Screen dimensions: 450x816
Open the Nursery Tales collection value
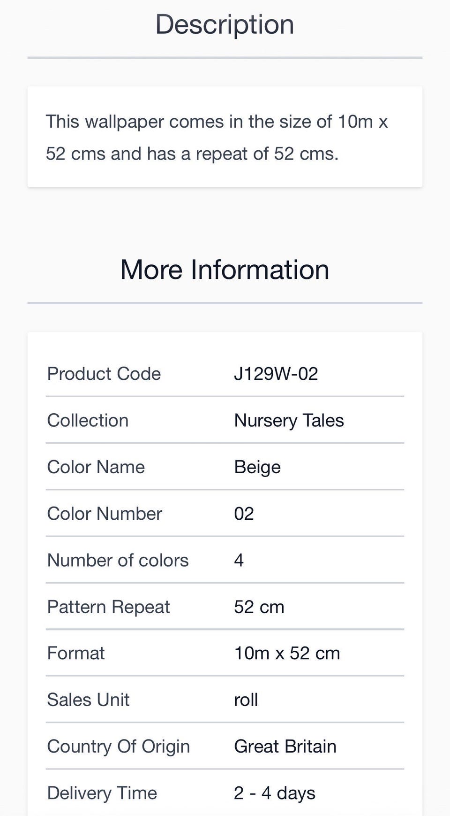click(289, 420)
